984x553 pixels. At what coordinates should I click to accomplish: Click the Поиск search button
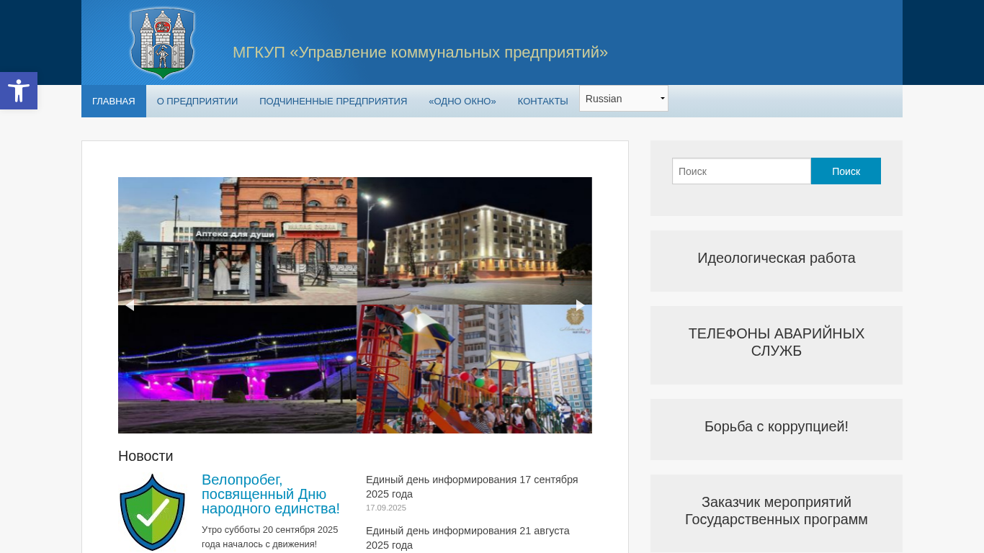tap(846, 171)
